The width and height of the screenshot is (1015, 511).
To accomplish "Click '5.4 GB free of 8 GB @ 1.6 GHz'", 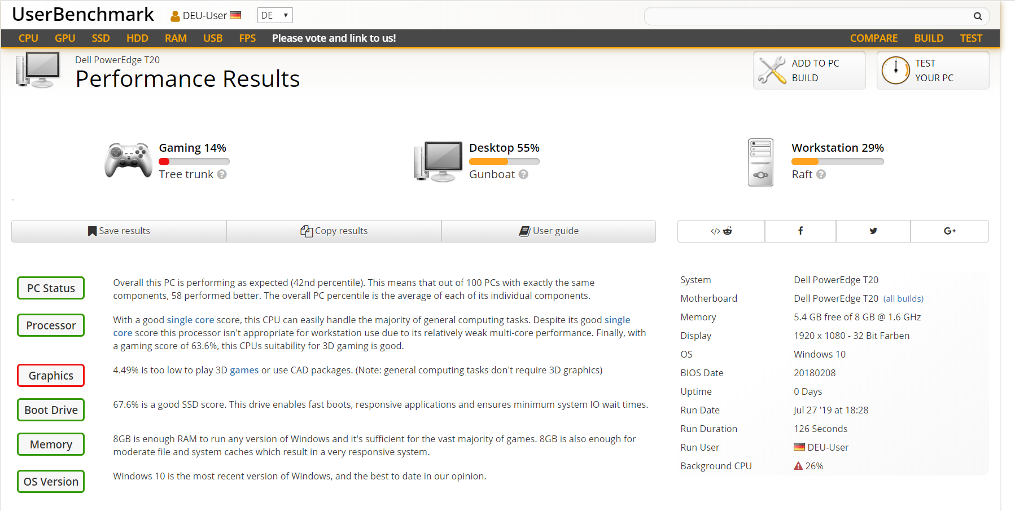I will [858, 317].
